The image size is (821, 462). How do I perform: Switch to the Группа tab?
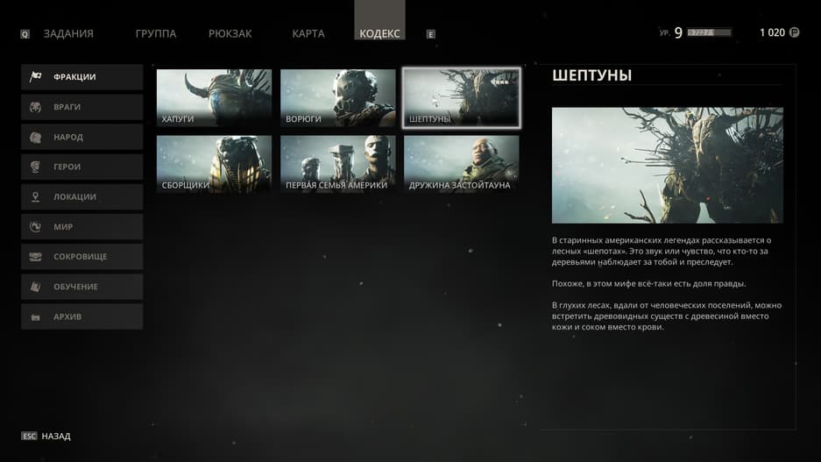(155, 33)
